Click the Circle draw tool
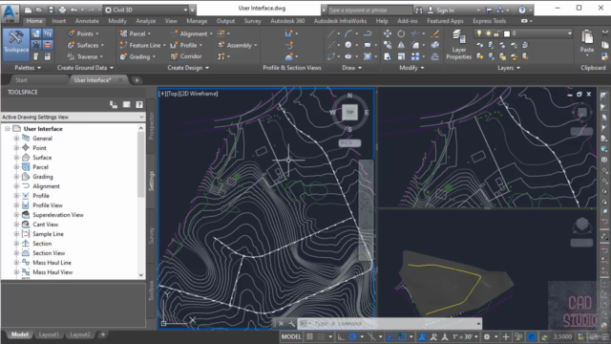Viewport: 611px width, 344px height. pyautogui.click(x=348, y=45)
